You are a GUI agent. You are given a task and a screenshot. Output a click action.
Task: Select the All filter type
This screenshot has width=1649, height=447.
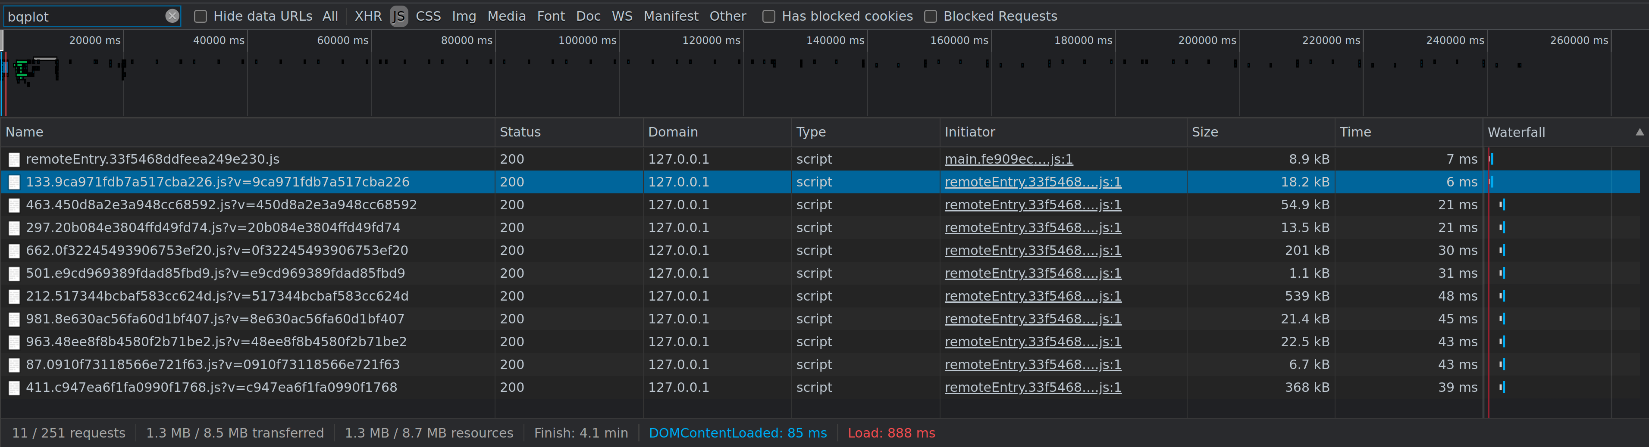330,16
